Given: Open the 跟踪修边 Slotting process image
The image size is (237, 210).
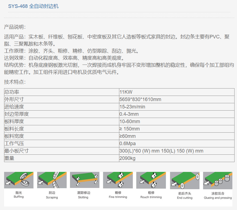Looking at the screenshot, I should (85, 180).
